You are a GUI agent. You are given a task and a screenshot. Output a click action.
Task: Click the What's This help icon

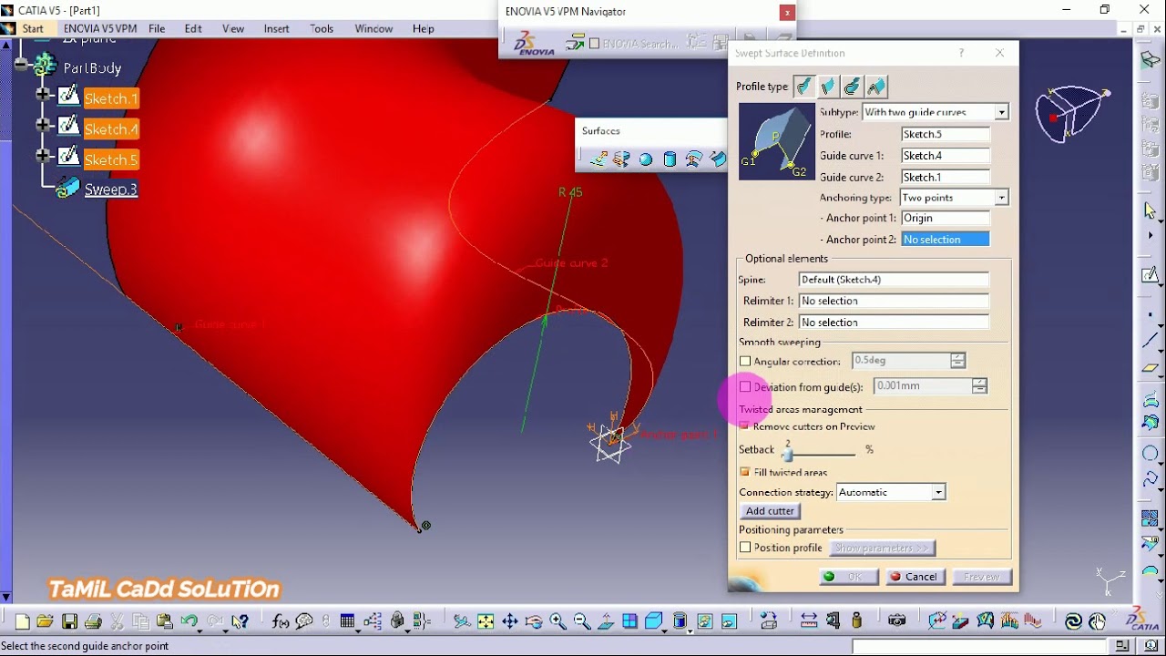tap(240, 621)
